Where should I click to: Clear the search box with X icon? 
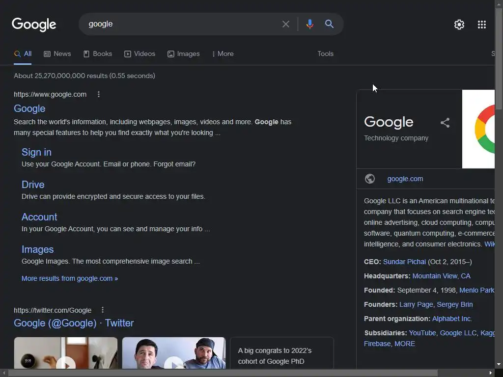285,24
